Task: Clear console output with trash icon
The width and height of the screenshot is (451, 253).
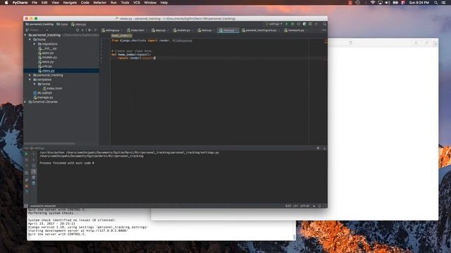Action: tap(33, 183)
